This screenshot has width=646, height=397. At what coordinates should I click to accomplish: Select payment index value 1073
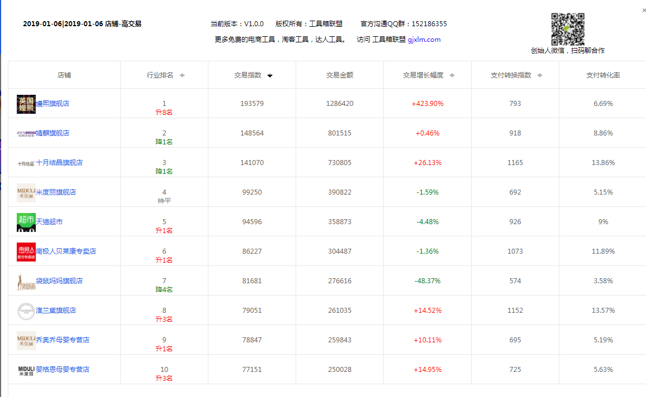coord(515,251)
